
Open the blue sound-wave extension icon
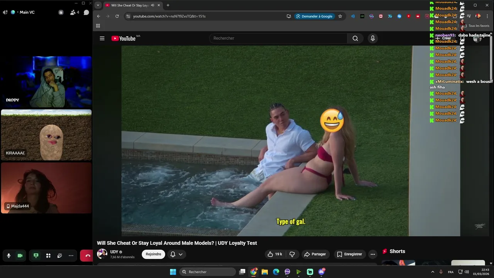pyautogui.click(x=353, y=16)
